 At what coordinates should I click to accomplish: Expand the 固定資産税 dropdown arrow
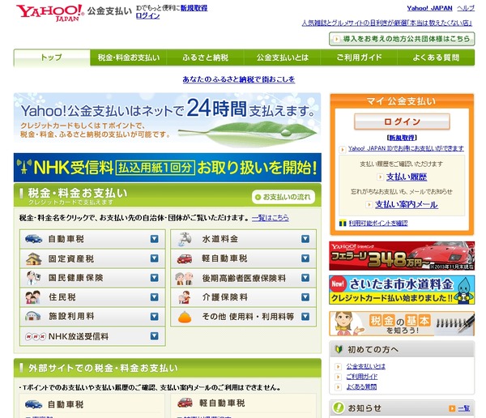coord(155,258)
